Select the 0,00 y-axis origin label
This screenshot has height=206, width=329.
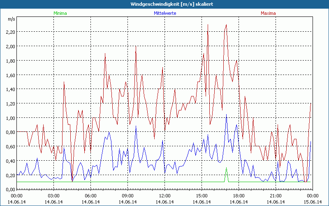tap(11, 190)
